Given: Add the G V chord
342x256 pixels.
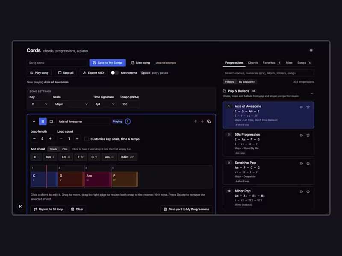Looking at the screenshot, I should pyautogui.click(x=94, y=157).
